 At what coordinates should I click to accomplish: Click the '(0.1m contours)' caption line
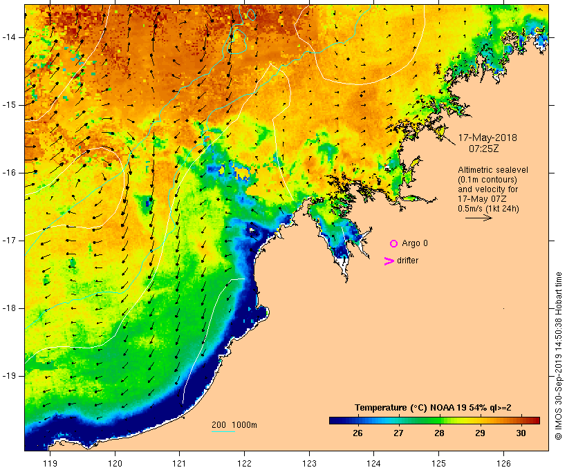click(x=487, y=180)
